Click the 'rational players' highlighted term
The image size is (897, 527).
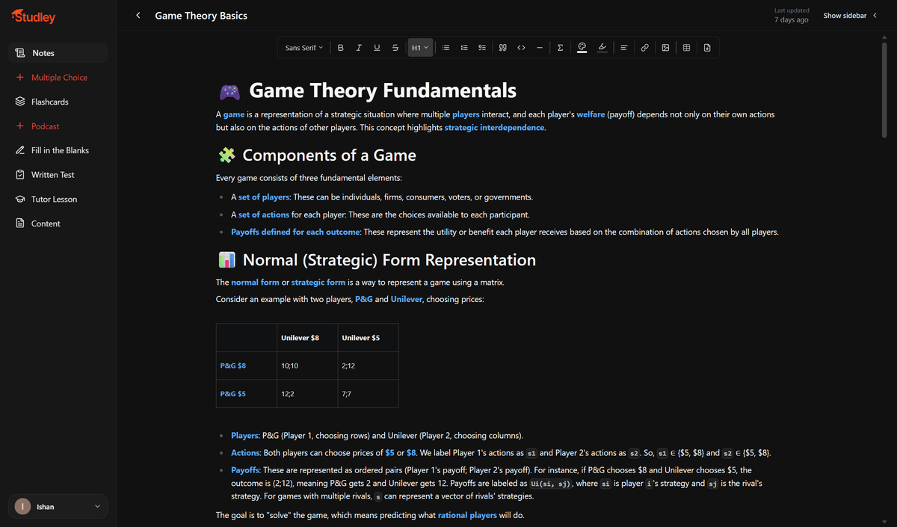coord(467,516)
